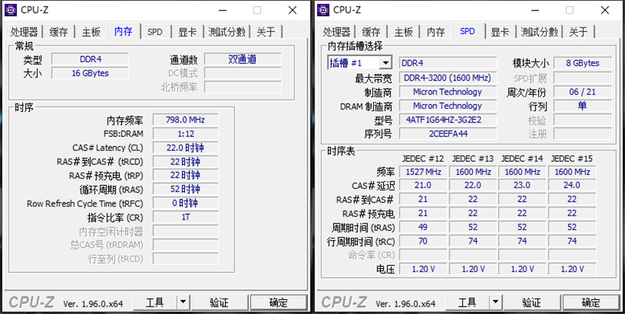The image size is (625, 314).
Task: Click the 序列号 2CEEFA44 field
Action: pyautogui.click(x=448, y=134)
